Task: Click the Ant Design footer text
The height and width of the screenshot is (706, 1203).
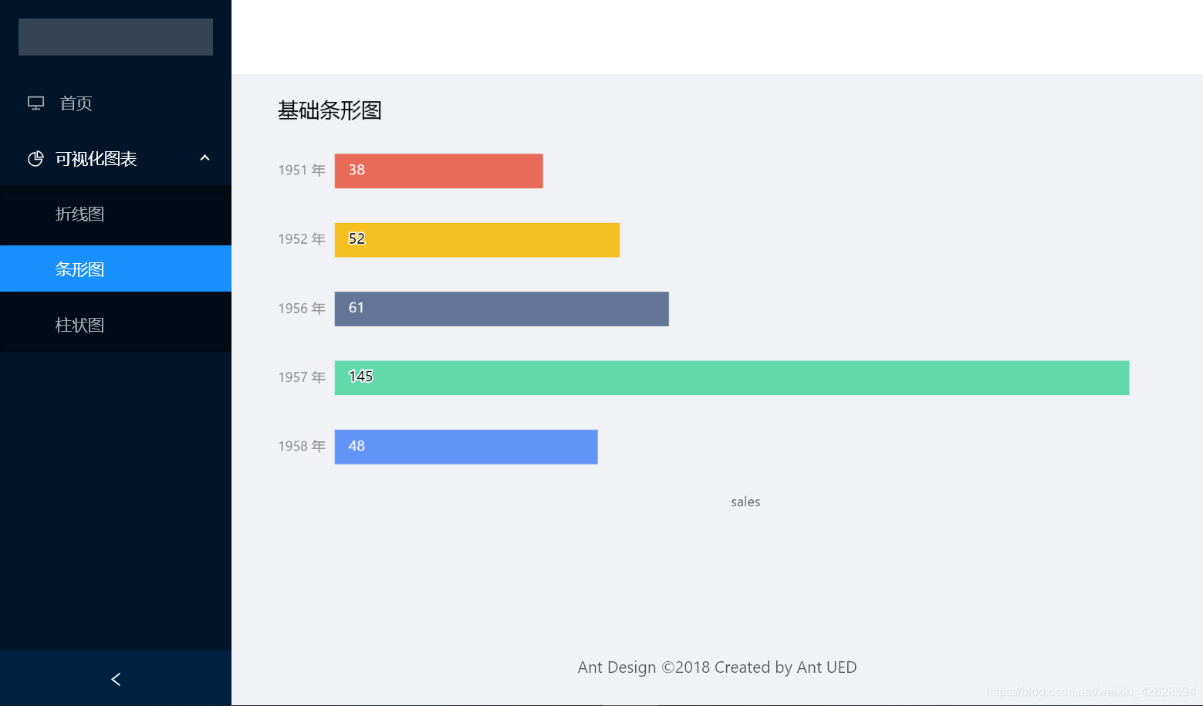Action: pyautogui.click(x=716, y=667)
